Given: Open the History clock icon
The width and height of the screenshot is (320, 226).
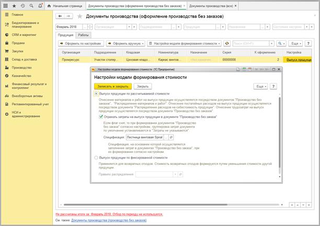Looking at the screenshot, I should tap(22, 5).
